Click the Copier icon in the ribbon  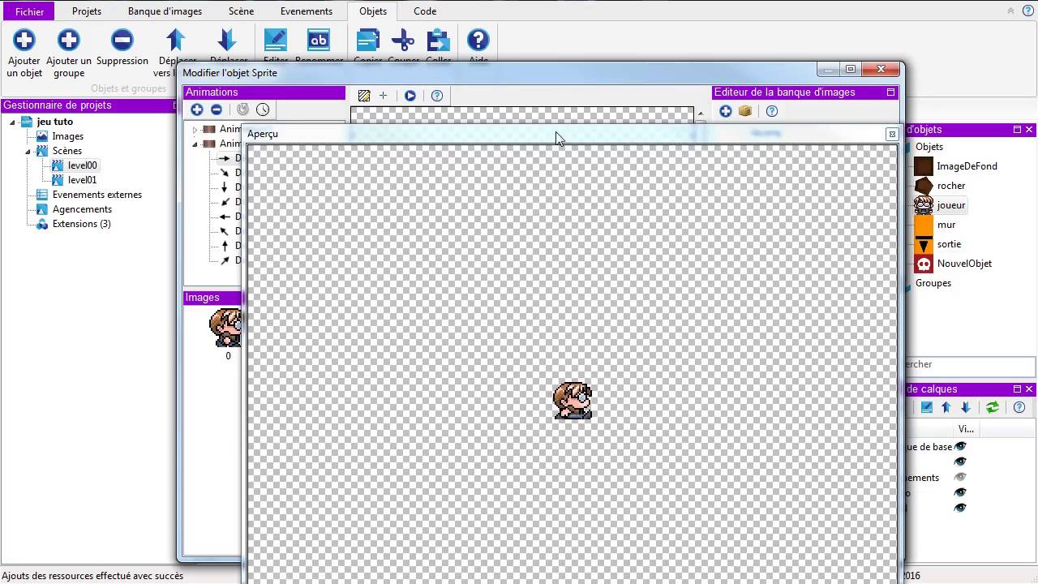click(x=367, y=40)
